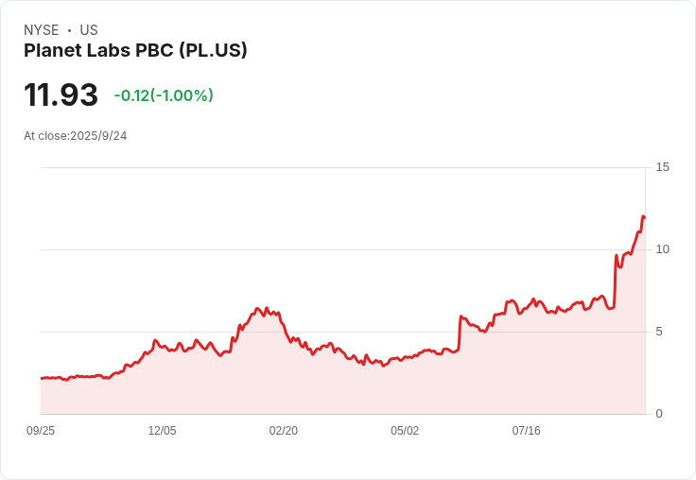Select the 11.93 current price value
This screenshot has height=480, width=696.
[61, 95]
